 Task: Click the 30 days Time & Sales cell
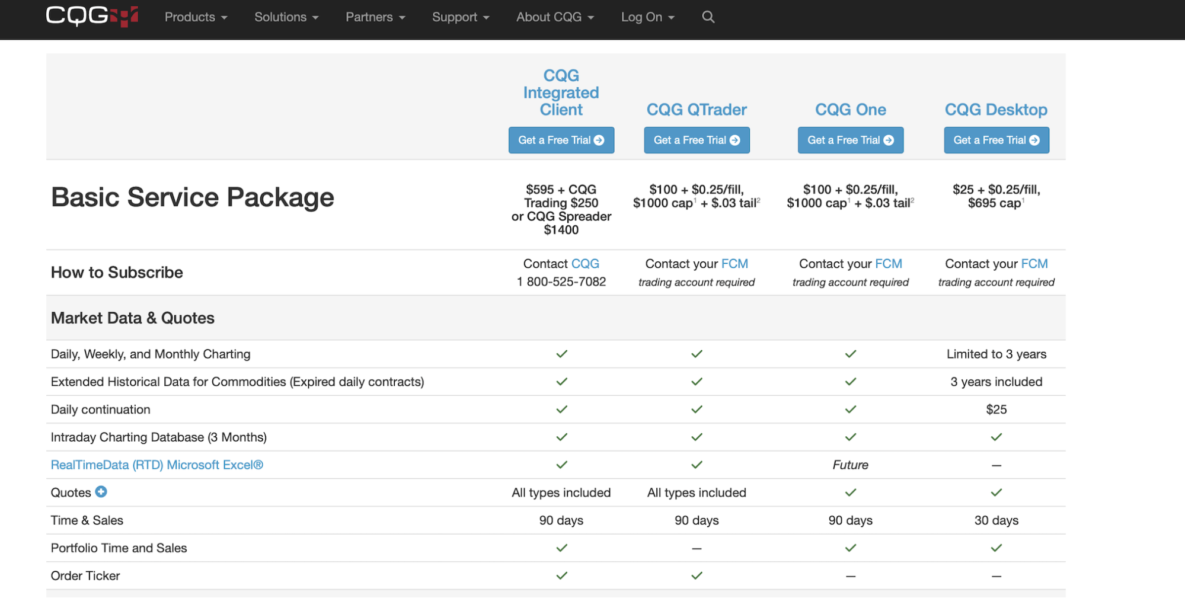tap(996, 520)
